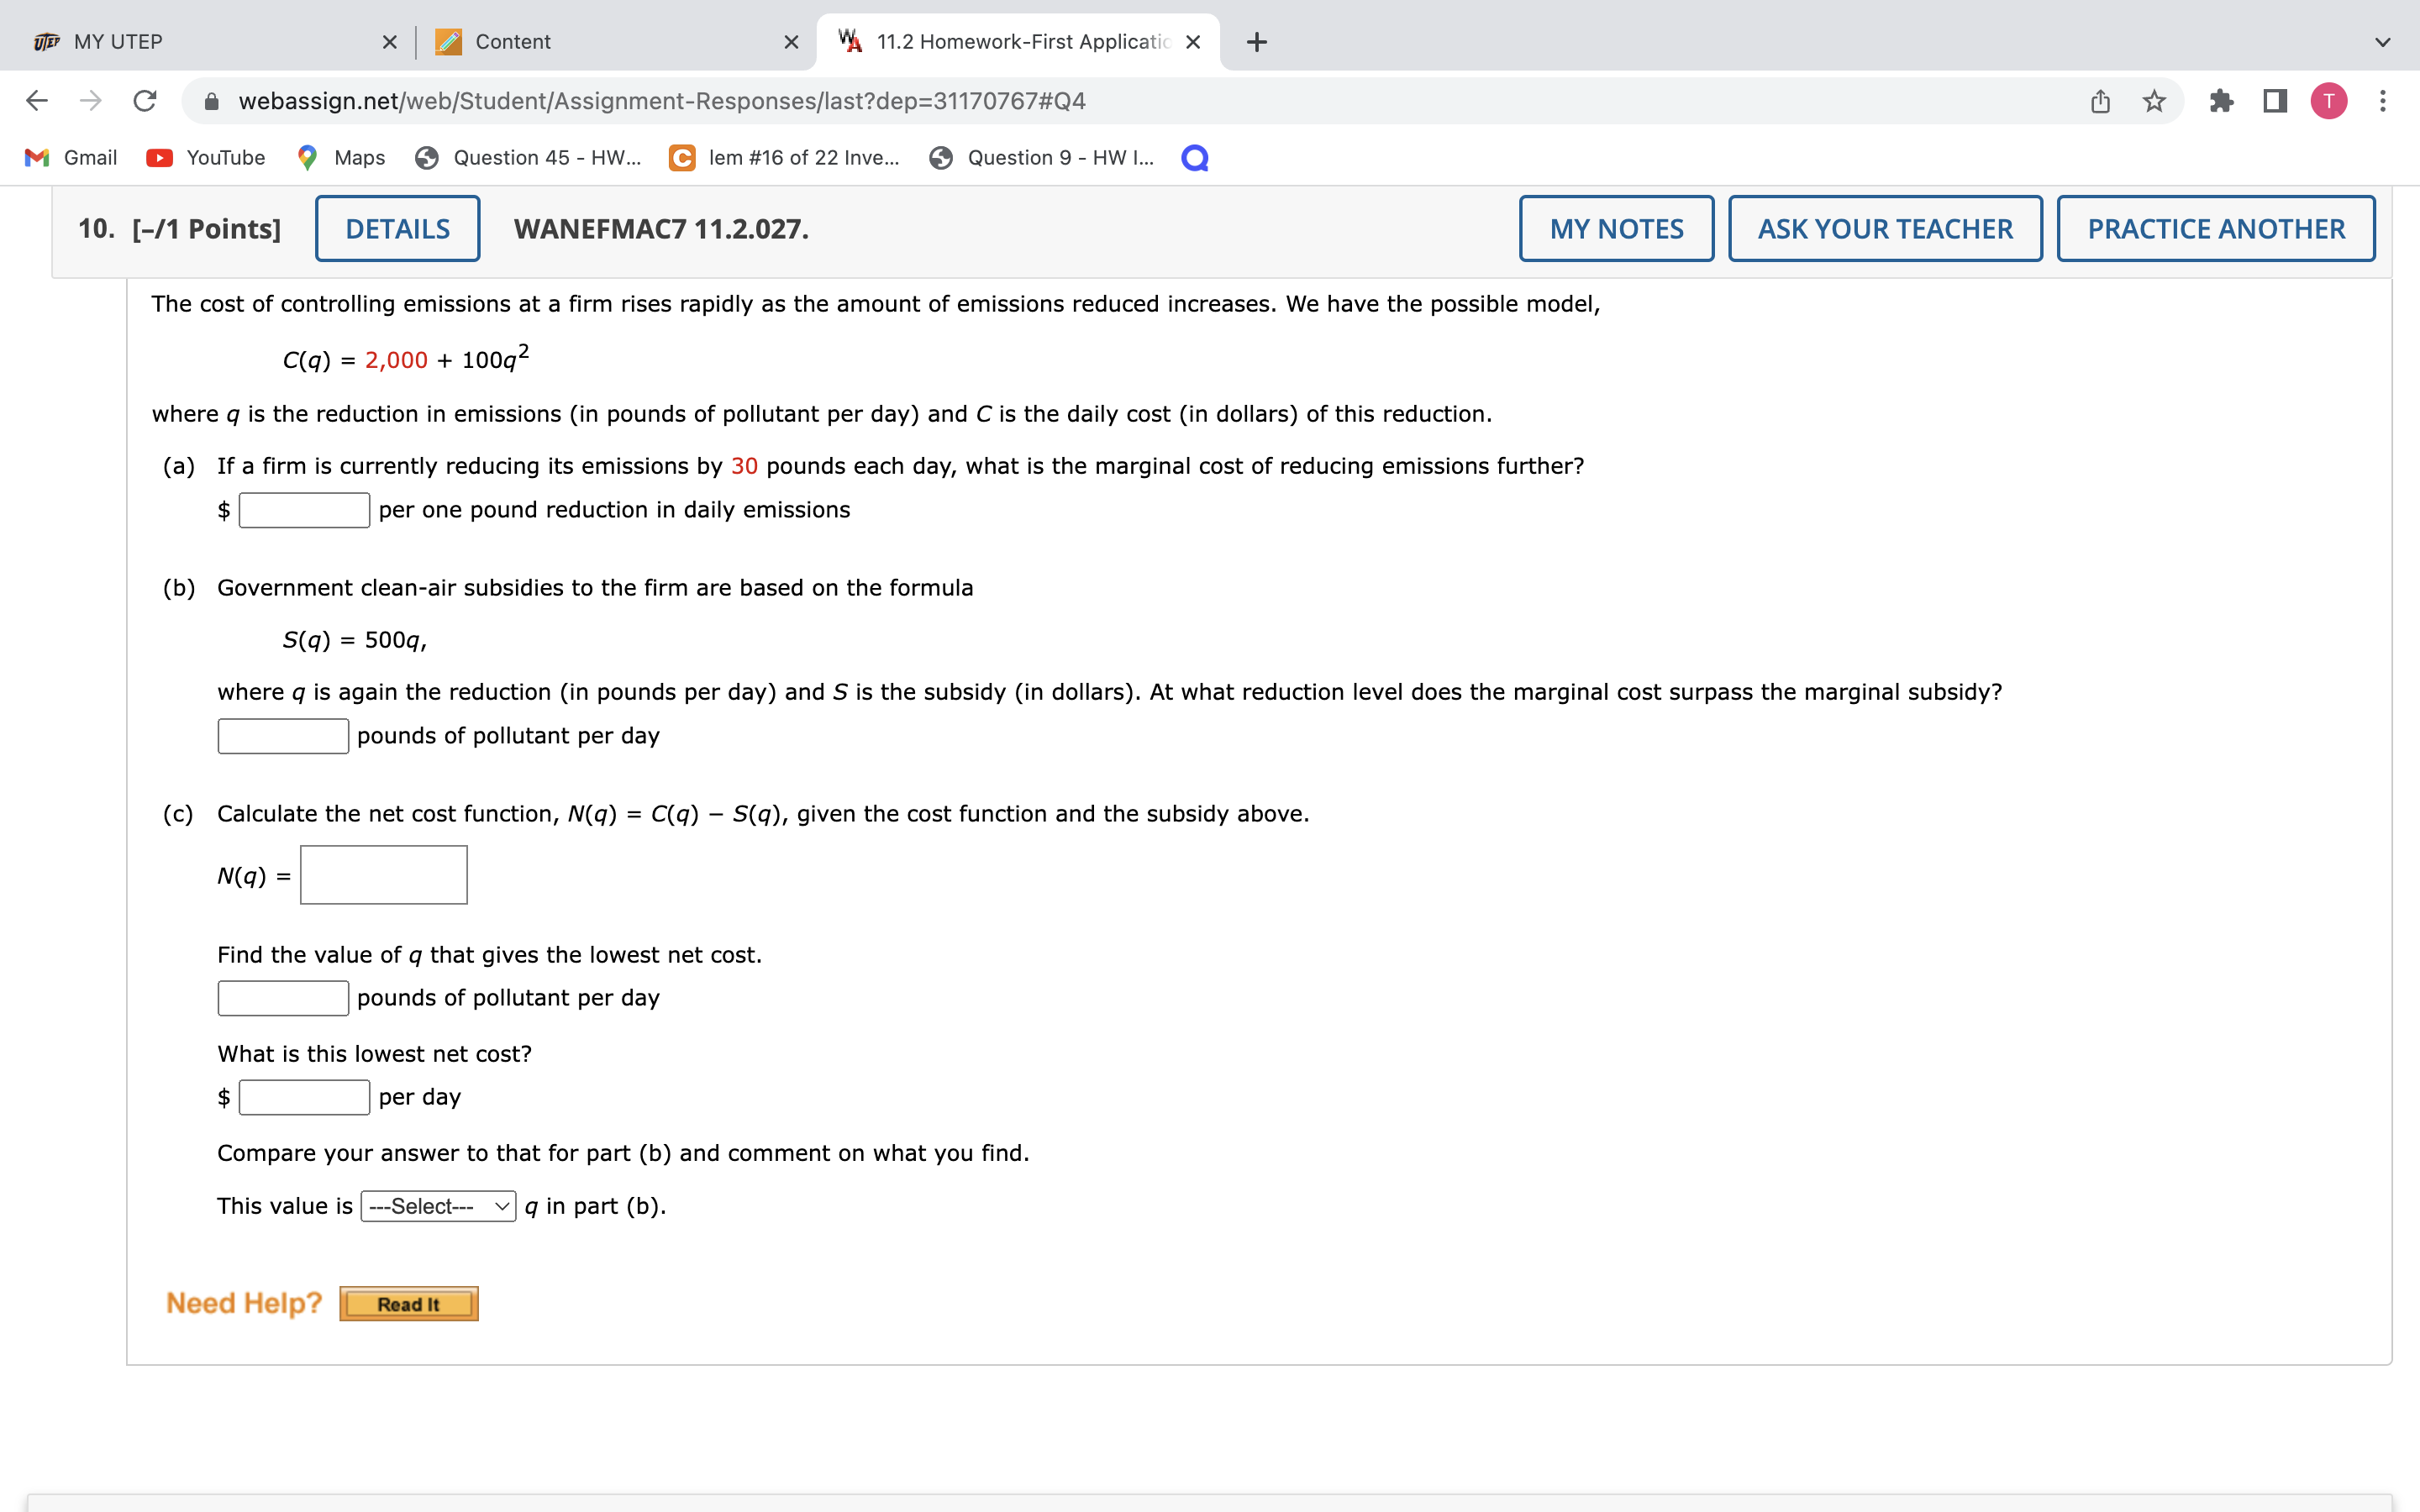Expand the ---Select--- comparison dropdown
The width and height of the screenshot is (2420, 1512).
(x=438, y=1206)
